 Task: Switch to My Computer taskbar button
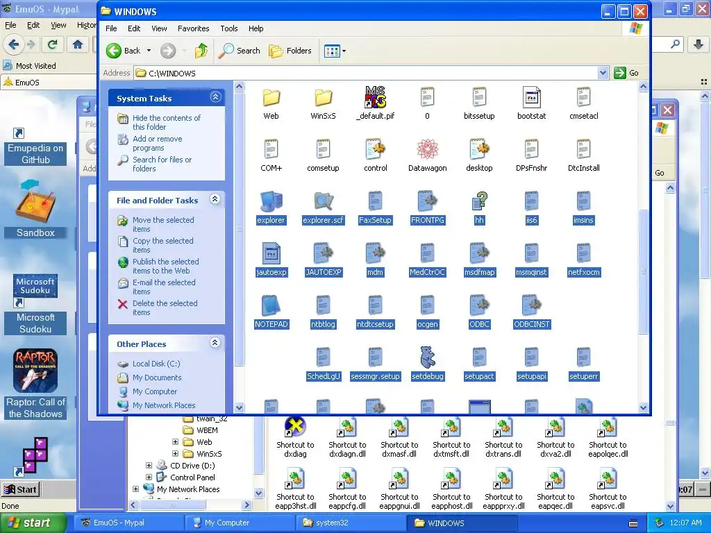240,523
